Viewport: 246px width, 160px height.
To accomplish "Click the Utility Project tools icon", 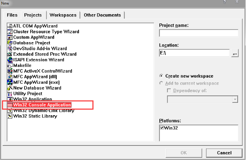I will pos(10,94).
